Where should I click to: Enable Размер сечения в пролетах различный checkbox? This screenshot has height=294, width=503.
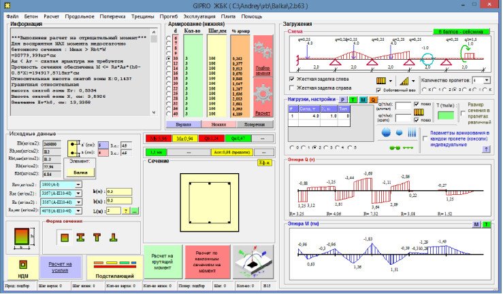463,113
